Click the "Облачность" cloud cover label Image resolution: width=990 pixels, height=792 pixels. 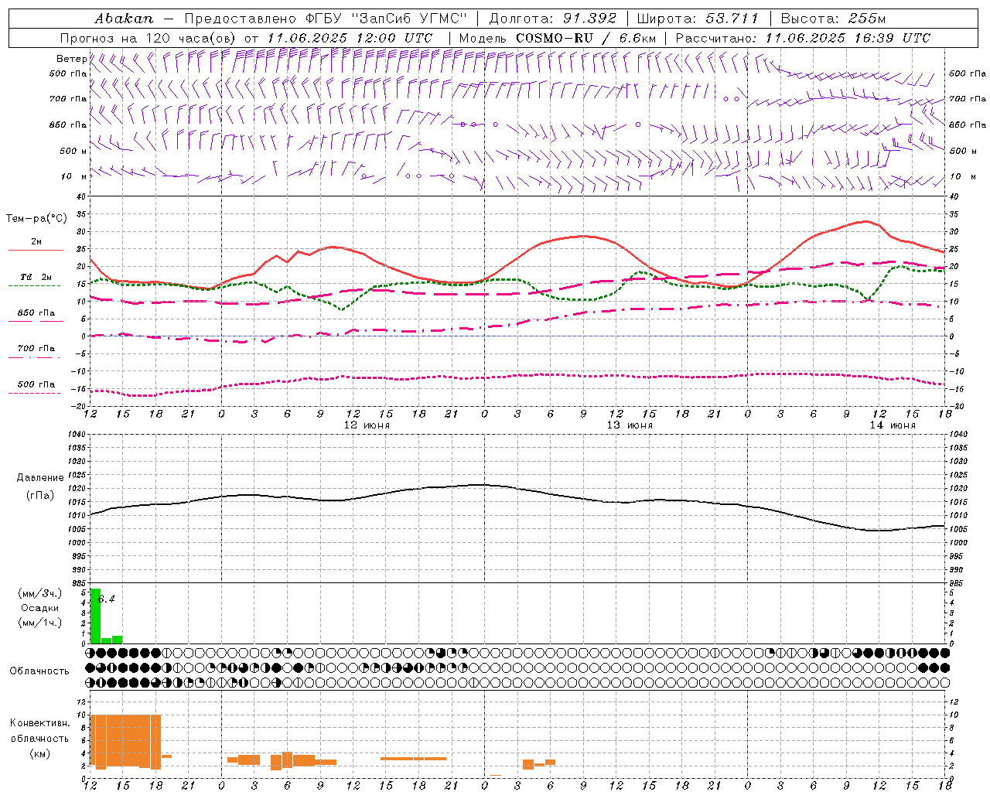click(x=39, y=671)
